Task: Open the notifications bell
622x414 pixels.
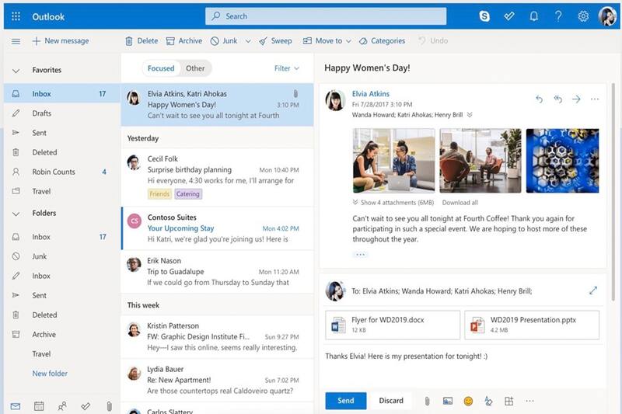Action: (x=533, y=16)
